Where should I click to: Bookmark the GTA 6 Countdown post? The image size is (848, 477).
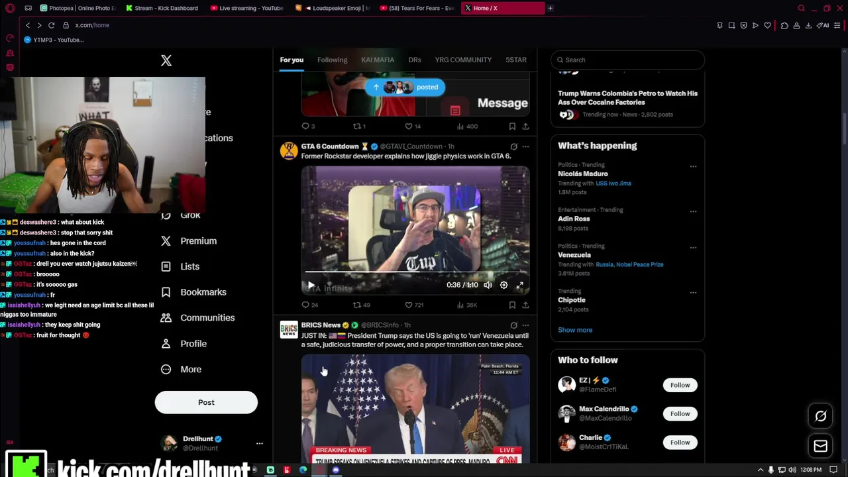point(512,305)
